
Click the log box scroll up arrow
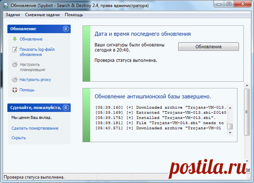pyautogui.click(x=230, y=108)
